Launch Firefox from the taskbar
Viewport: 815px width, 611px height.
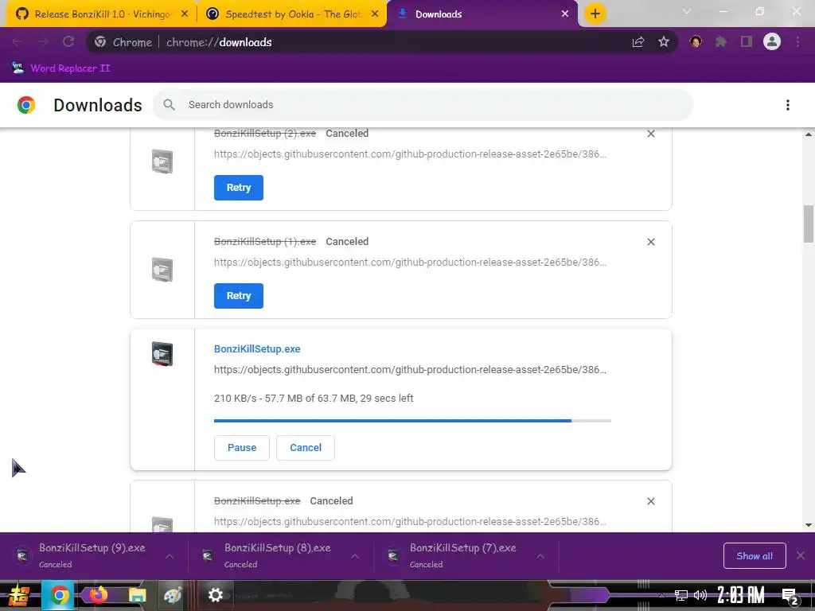pyautogui.click(x=99, y=595)
